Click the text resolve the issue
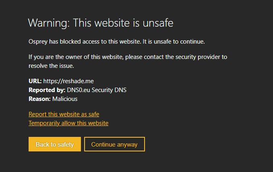 (52, 65)
